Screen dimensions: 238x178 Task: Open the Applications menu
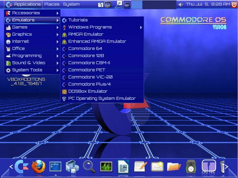(23, 4)
